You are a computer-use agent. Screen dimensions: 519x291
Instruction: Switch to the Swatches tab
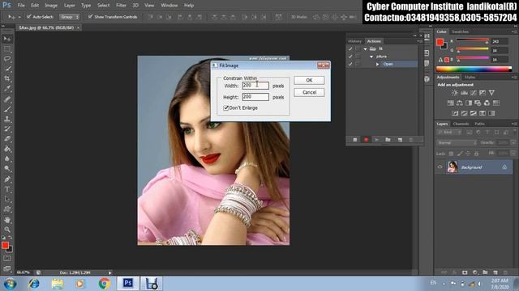click(x=461, y=32)
